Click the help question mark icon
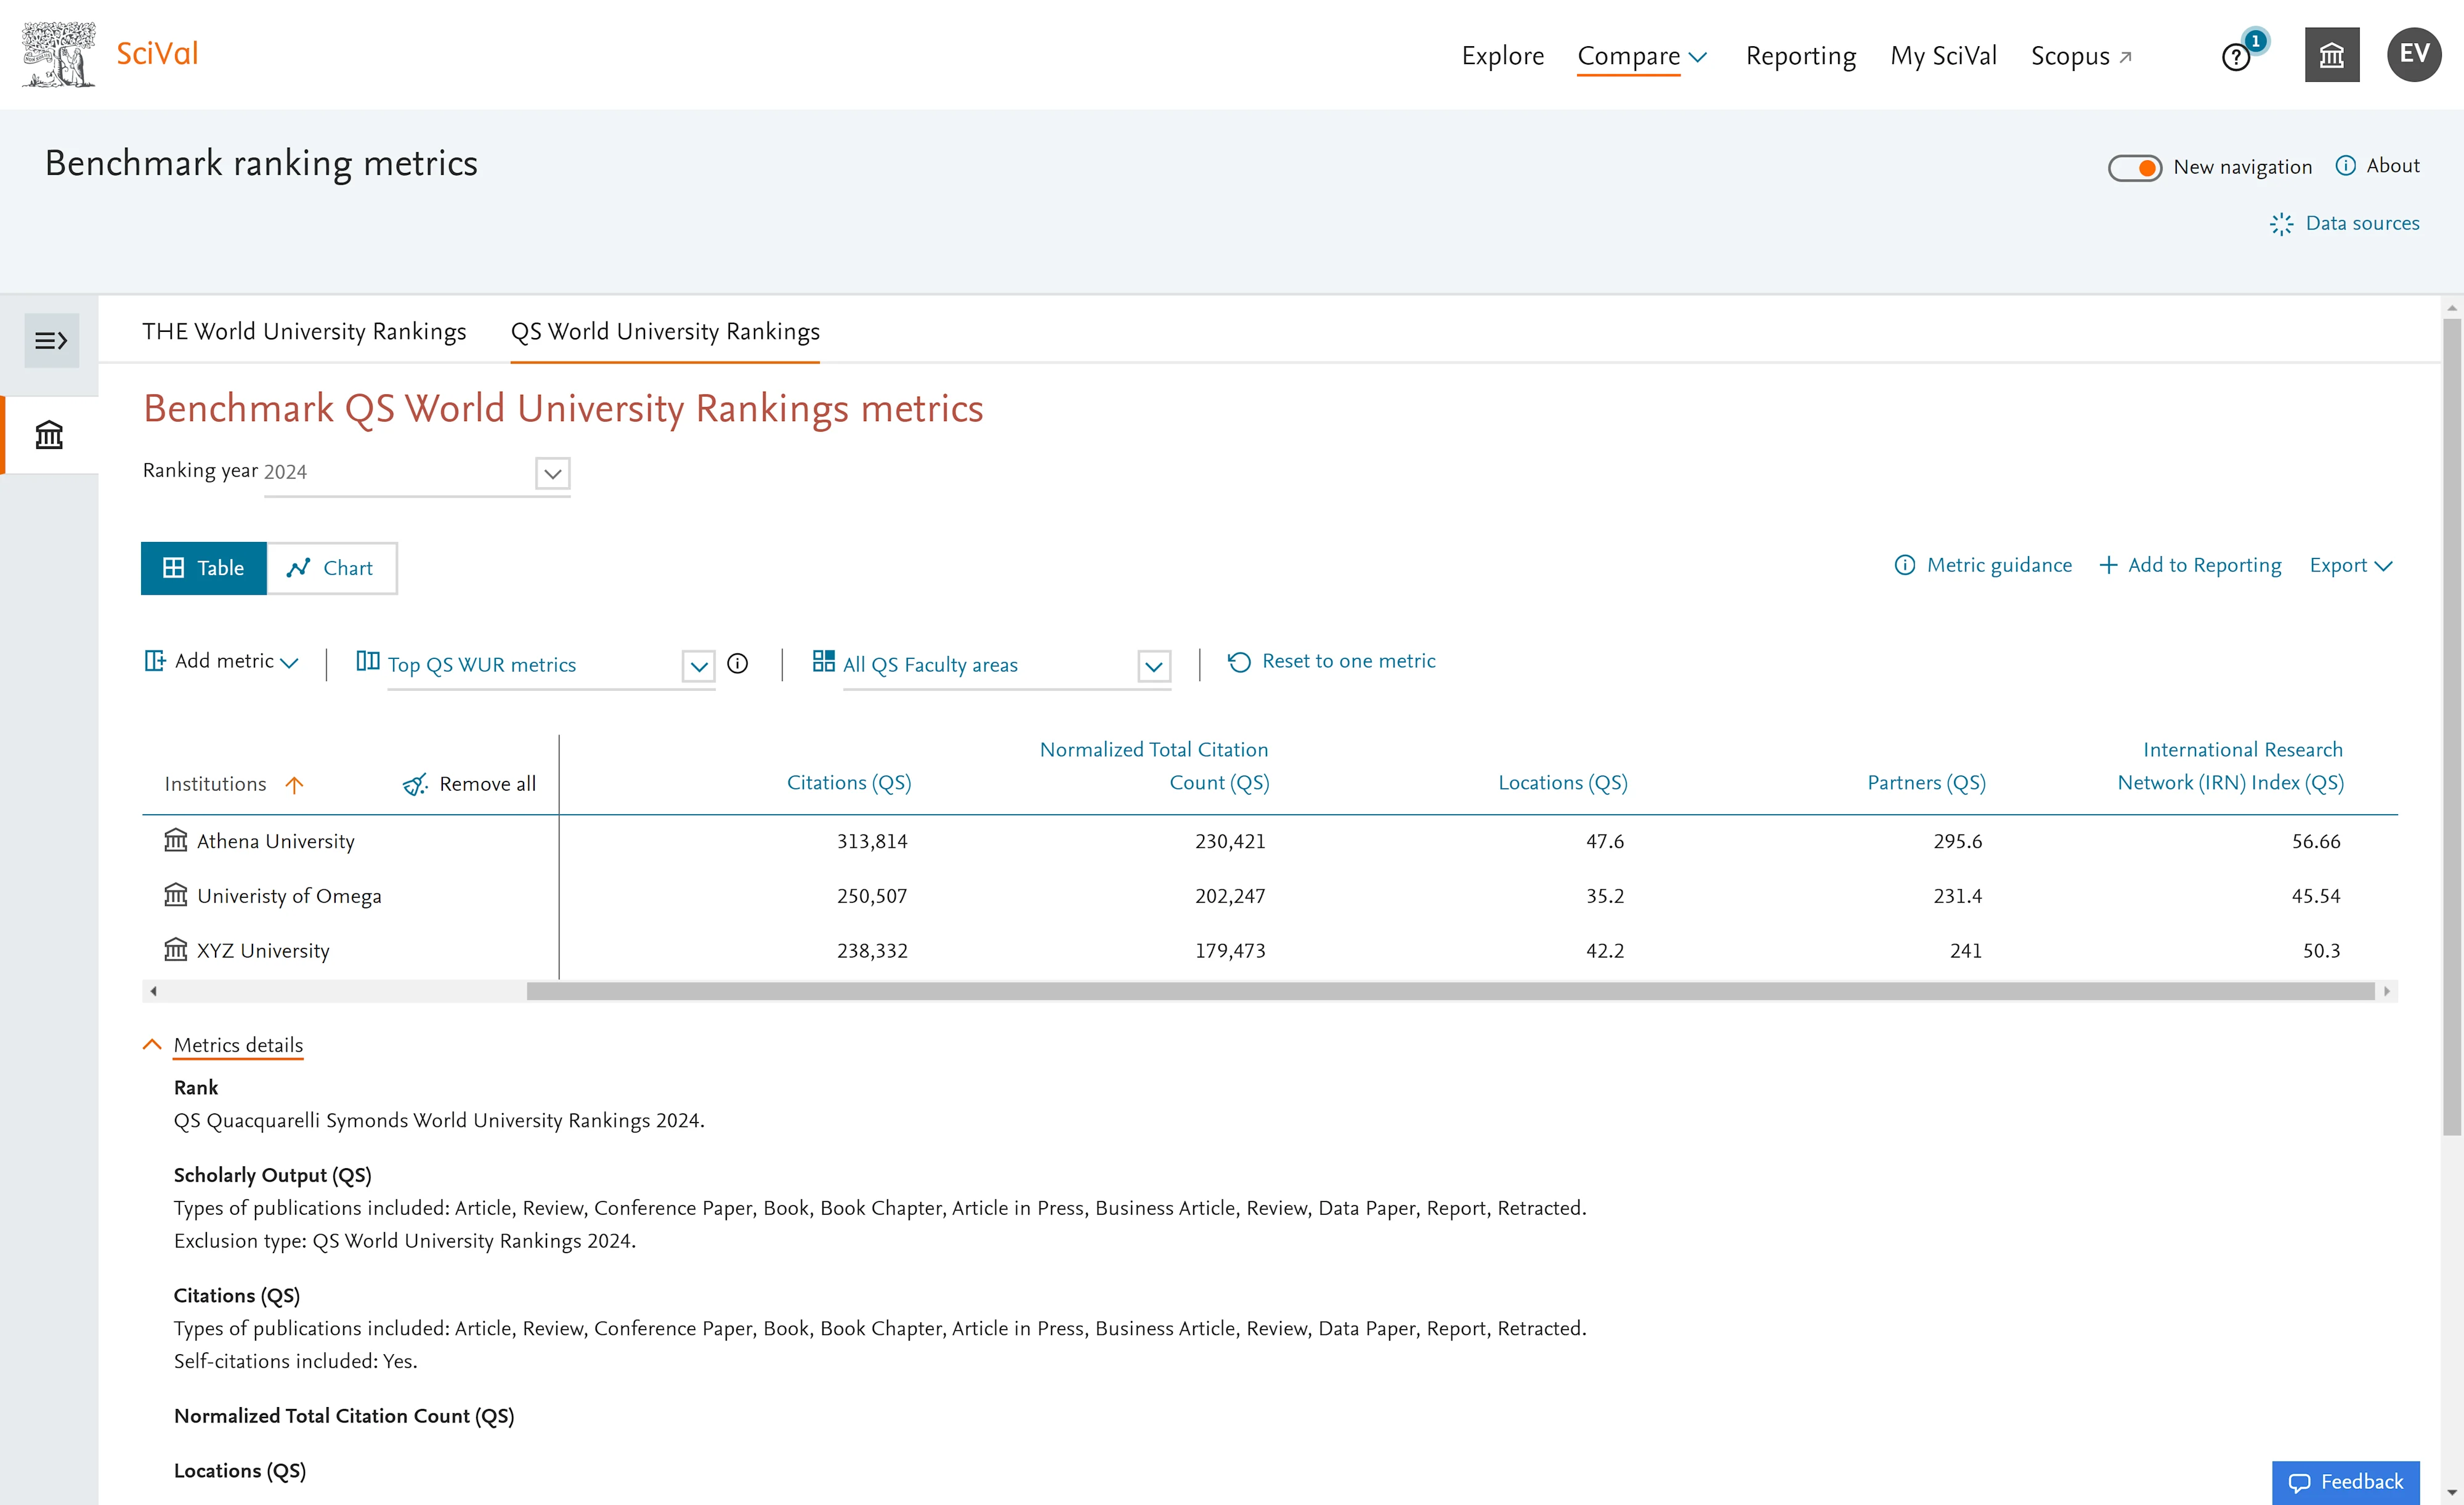Image resolution: width=2464 pixels, height=1505 pixels. (2236, 57)
